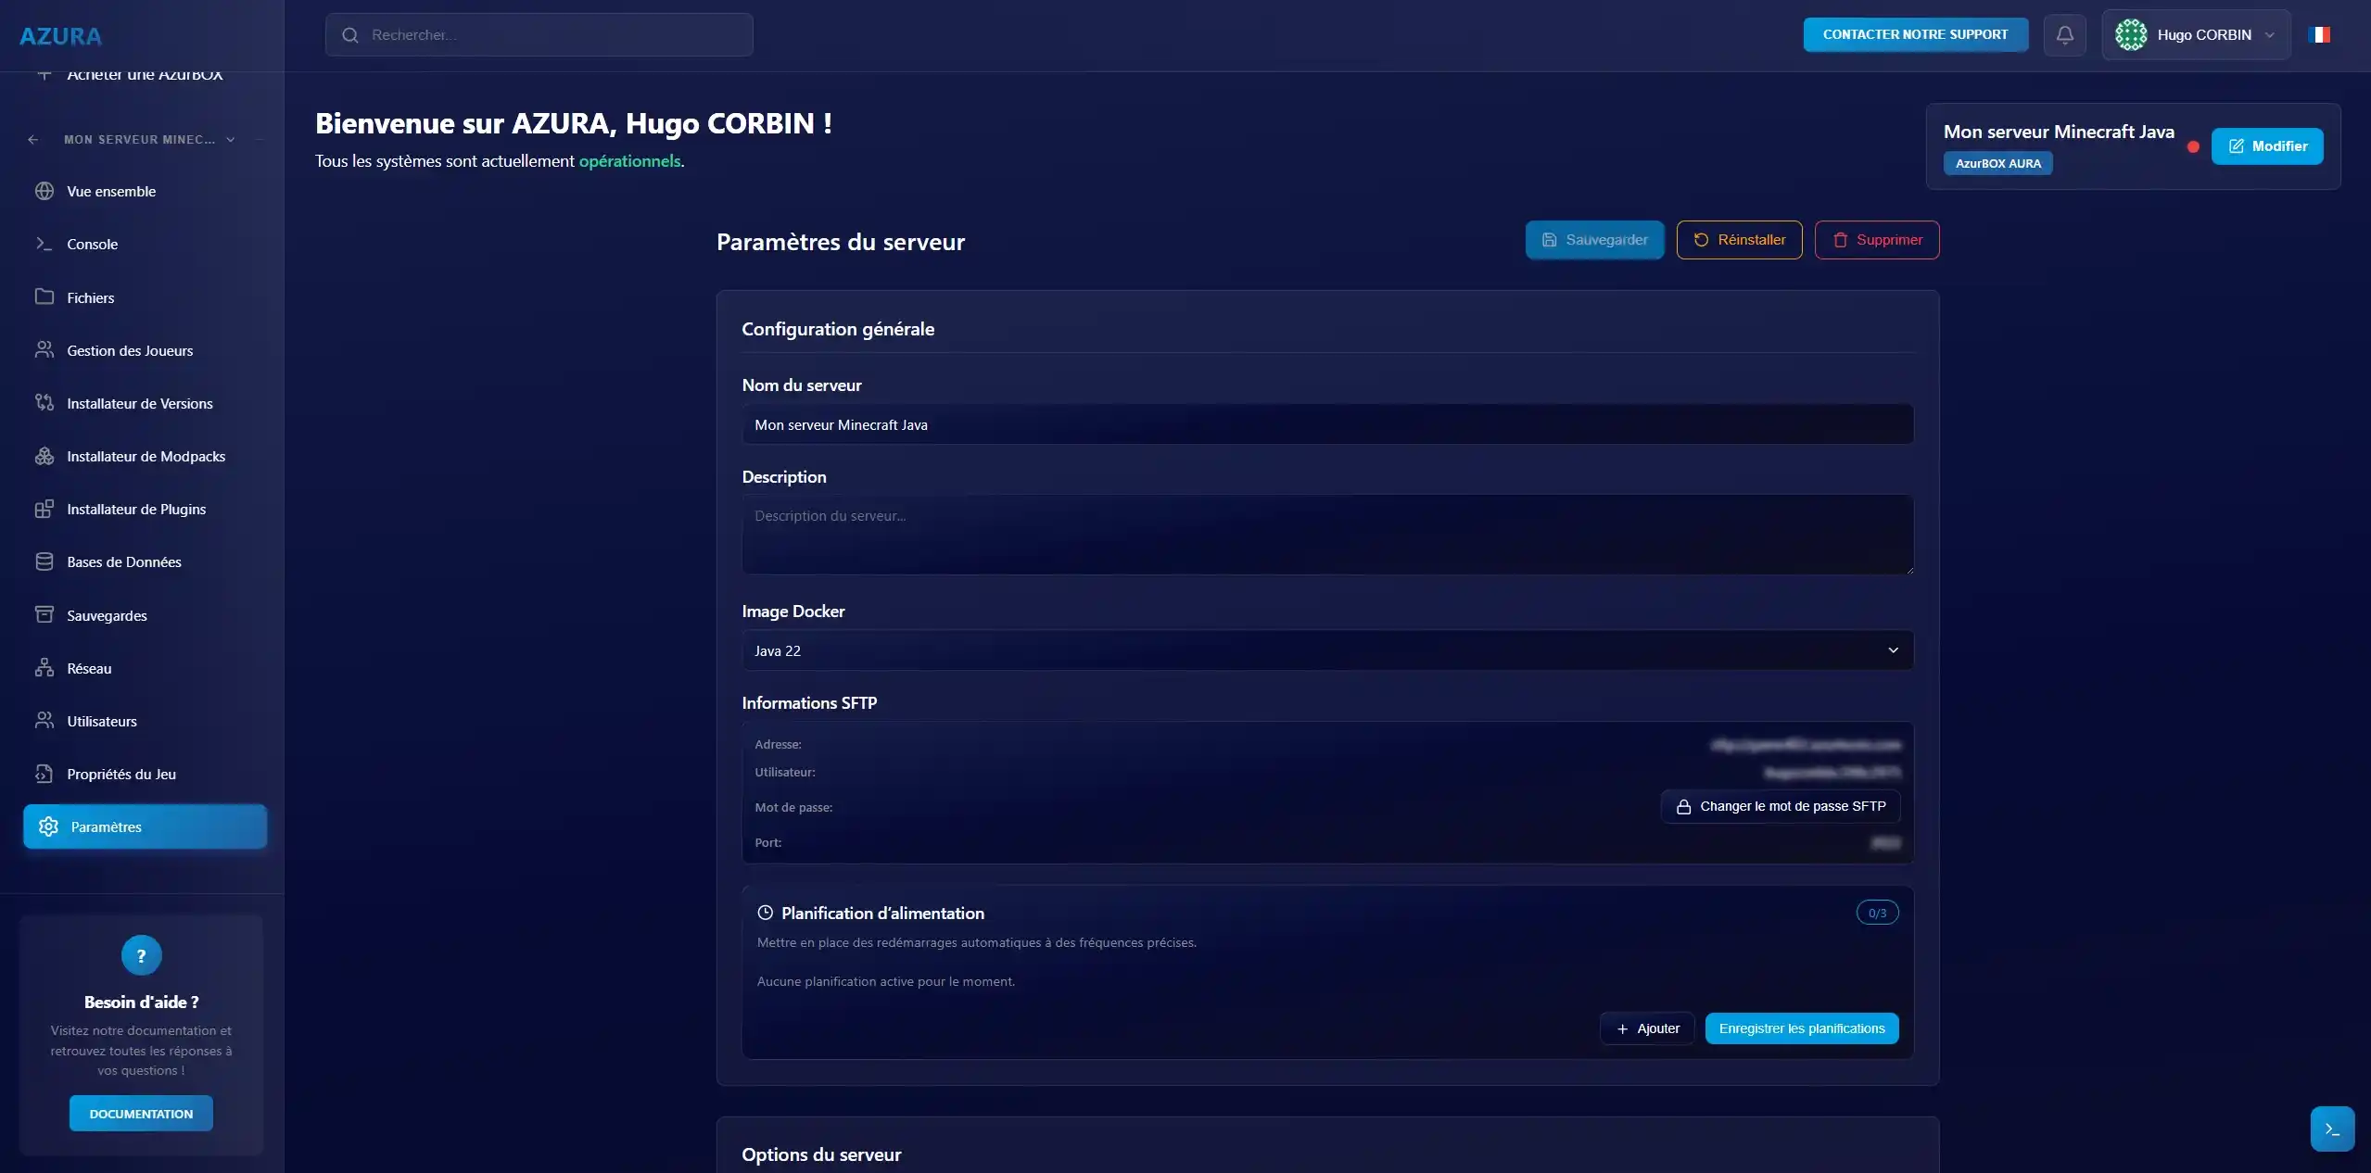Click the notification bell icon
Viewport: 2371px width, 1173px height.
pyautogui.click(x=2064, y=35)
